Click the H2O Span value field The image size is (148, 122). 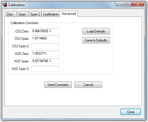pos(45,61)
